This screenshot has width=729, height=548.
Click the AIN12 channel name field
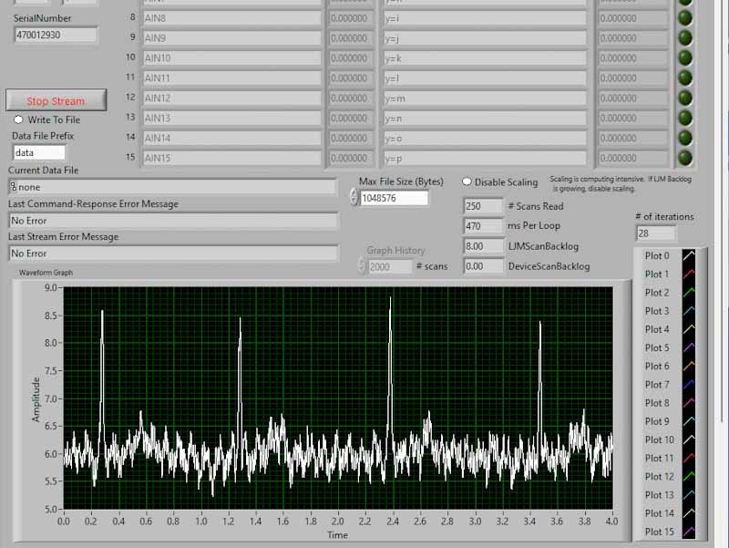click(231, 98)
